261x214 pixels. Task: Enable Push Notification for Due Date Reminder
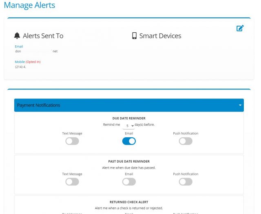(186, 141)
